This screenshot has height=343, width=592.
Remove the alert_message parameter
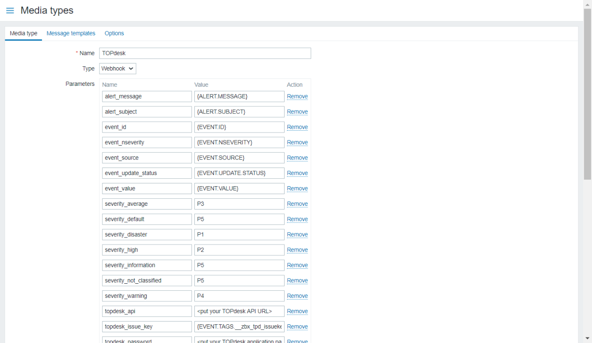297,97
